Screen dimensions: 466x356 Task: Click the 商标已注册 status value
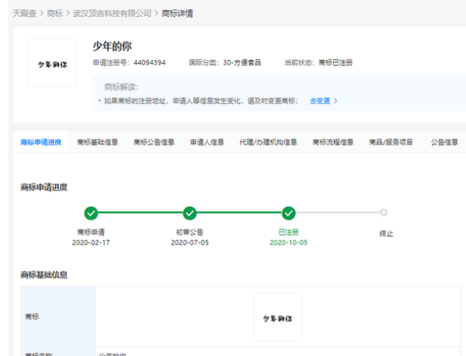click(335, 62)
